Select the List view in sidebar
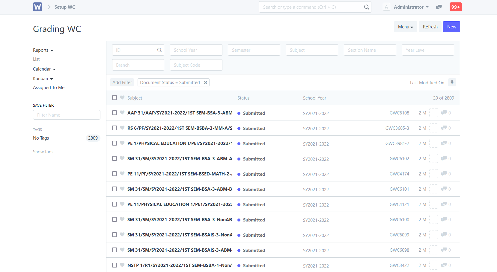Screen dimensions: 497x272 (x=36, y=59)
